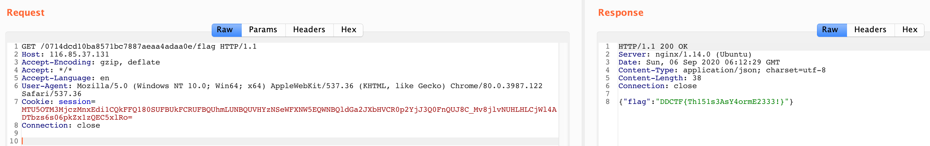The width and height of the screenshot is (930, 146).
Task: Click the Accept-Encoding request header line
Action: (x=90, y=62)
